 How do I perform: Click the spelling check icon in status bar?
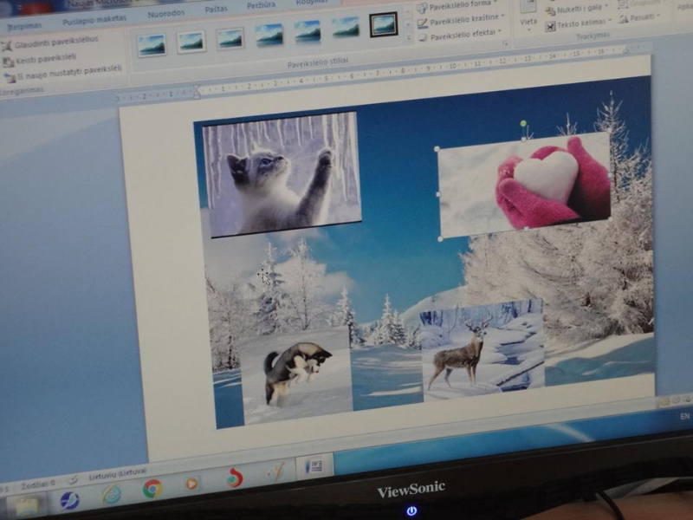point(73,479)
